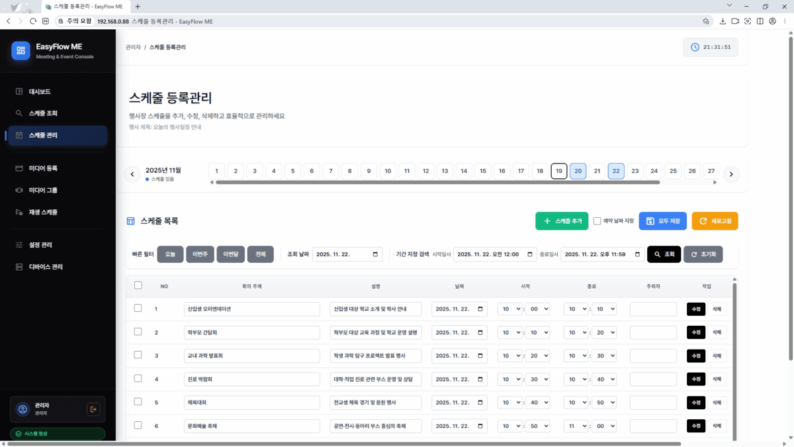This screenshot has width=794, height=447.
Task: Go to the 미디어 그룹 panel
Action: (x=41, y=189)
